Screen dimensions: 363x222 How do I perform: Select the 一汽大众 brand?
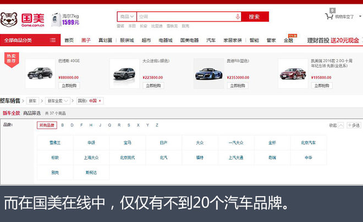236,143
